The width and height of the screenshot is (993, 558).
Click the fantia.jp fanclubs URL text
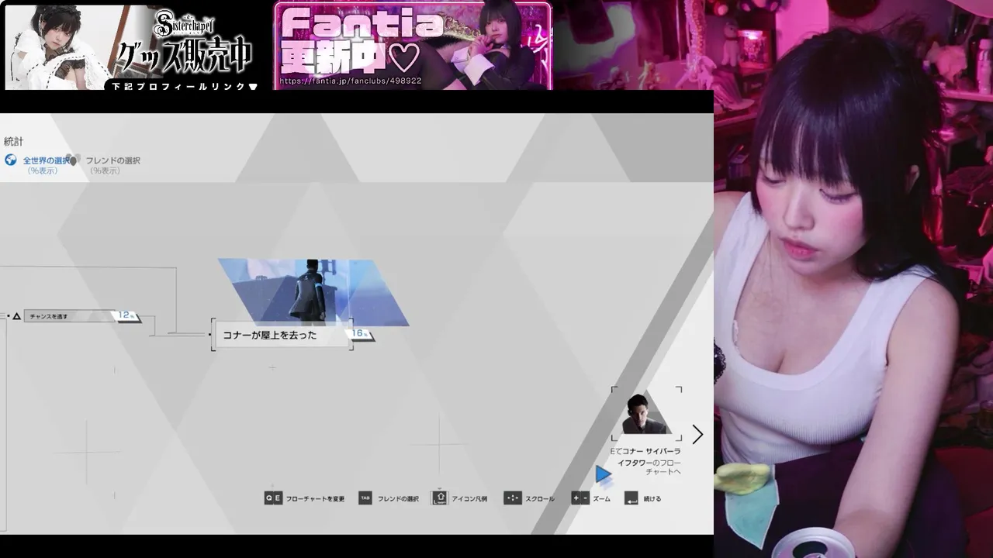[351, 81]
